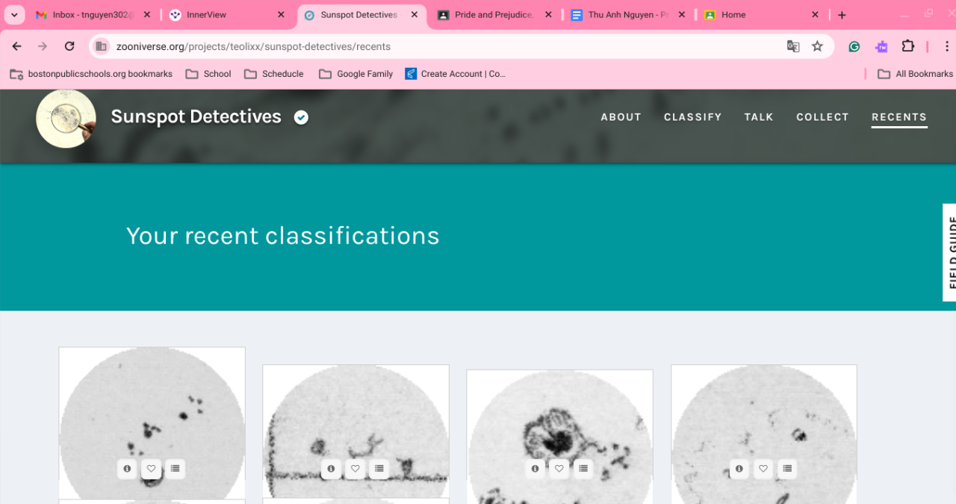Open the third sunspot classification image

click(x=559, y=437)
